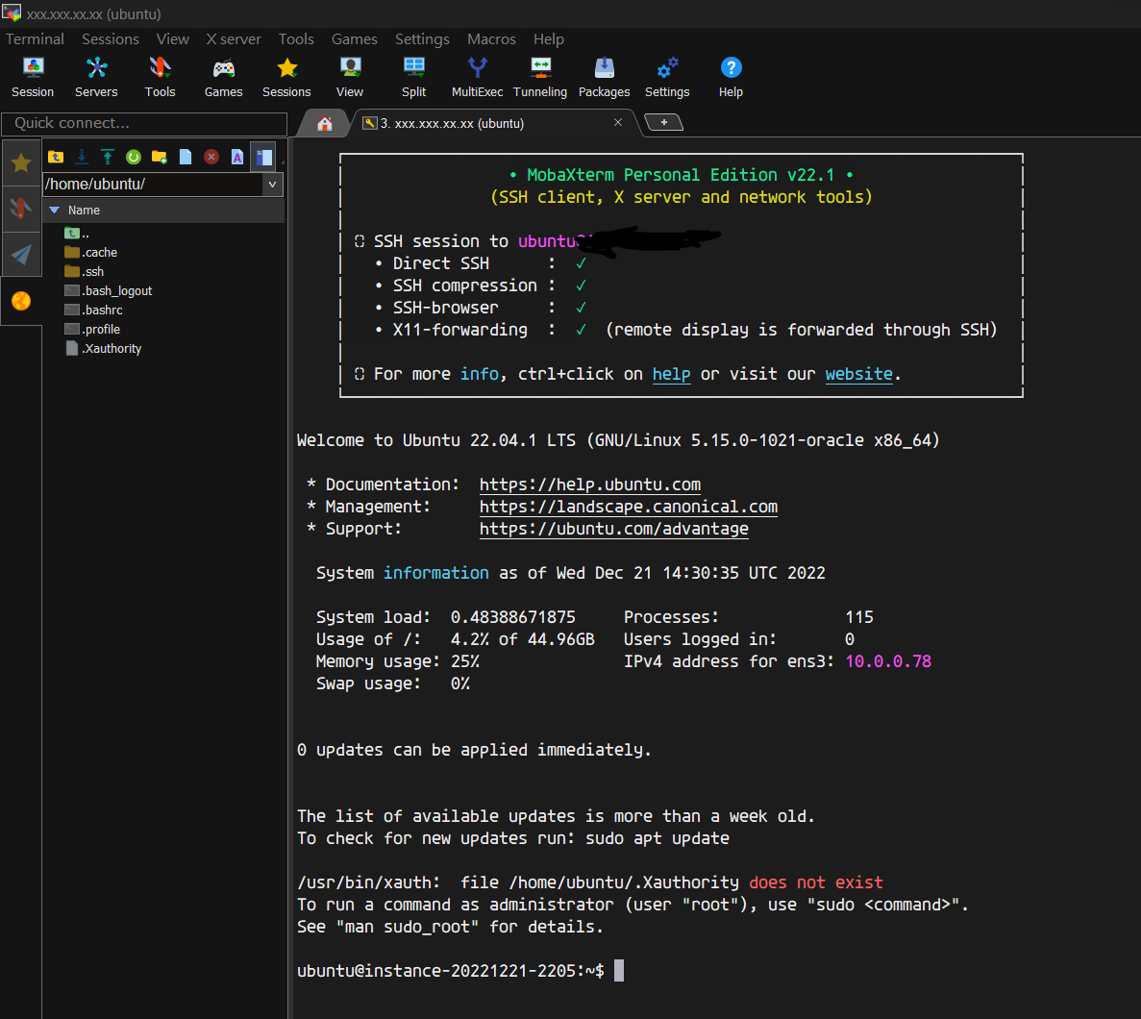The height and width of the screenshot is (1019, 1141).
Task: Open Servers from the toolbar
Action: 96,77
